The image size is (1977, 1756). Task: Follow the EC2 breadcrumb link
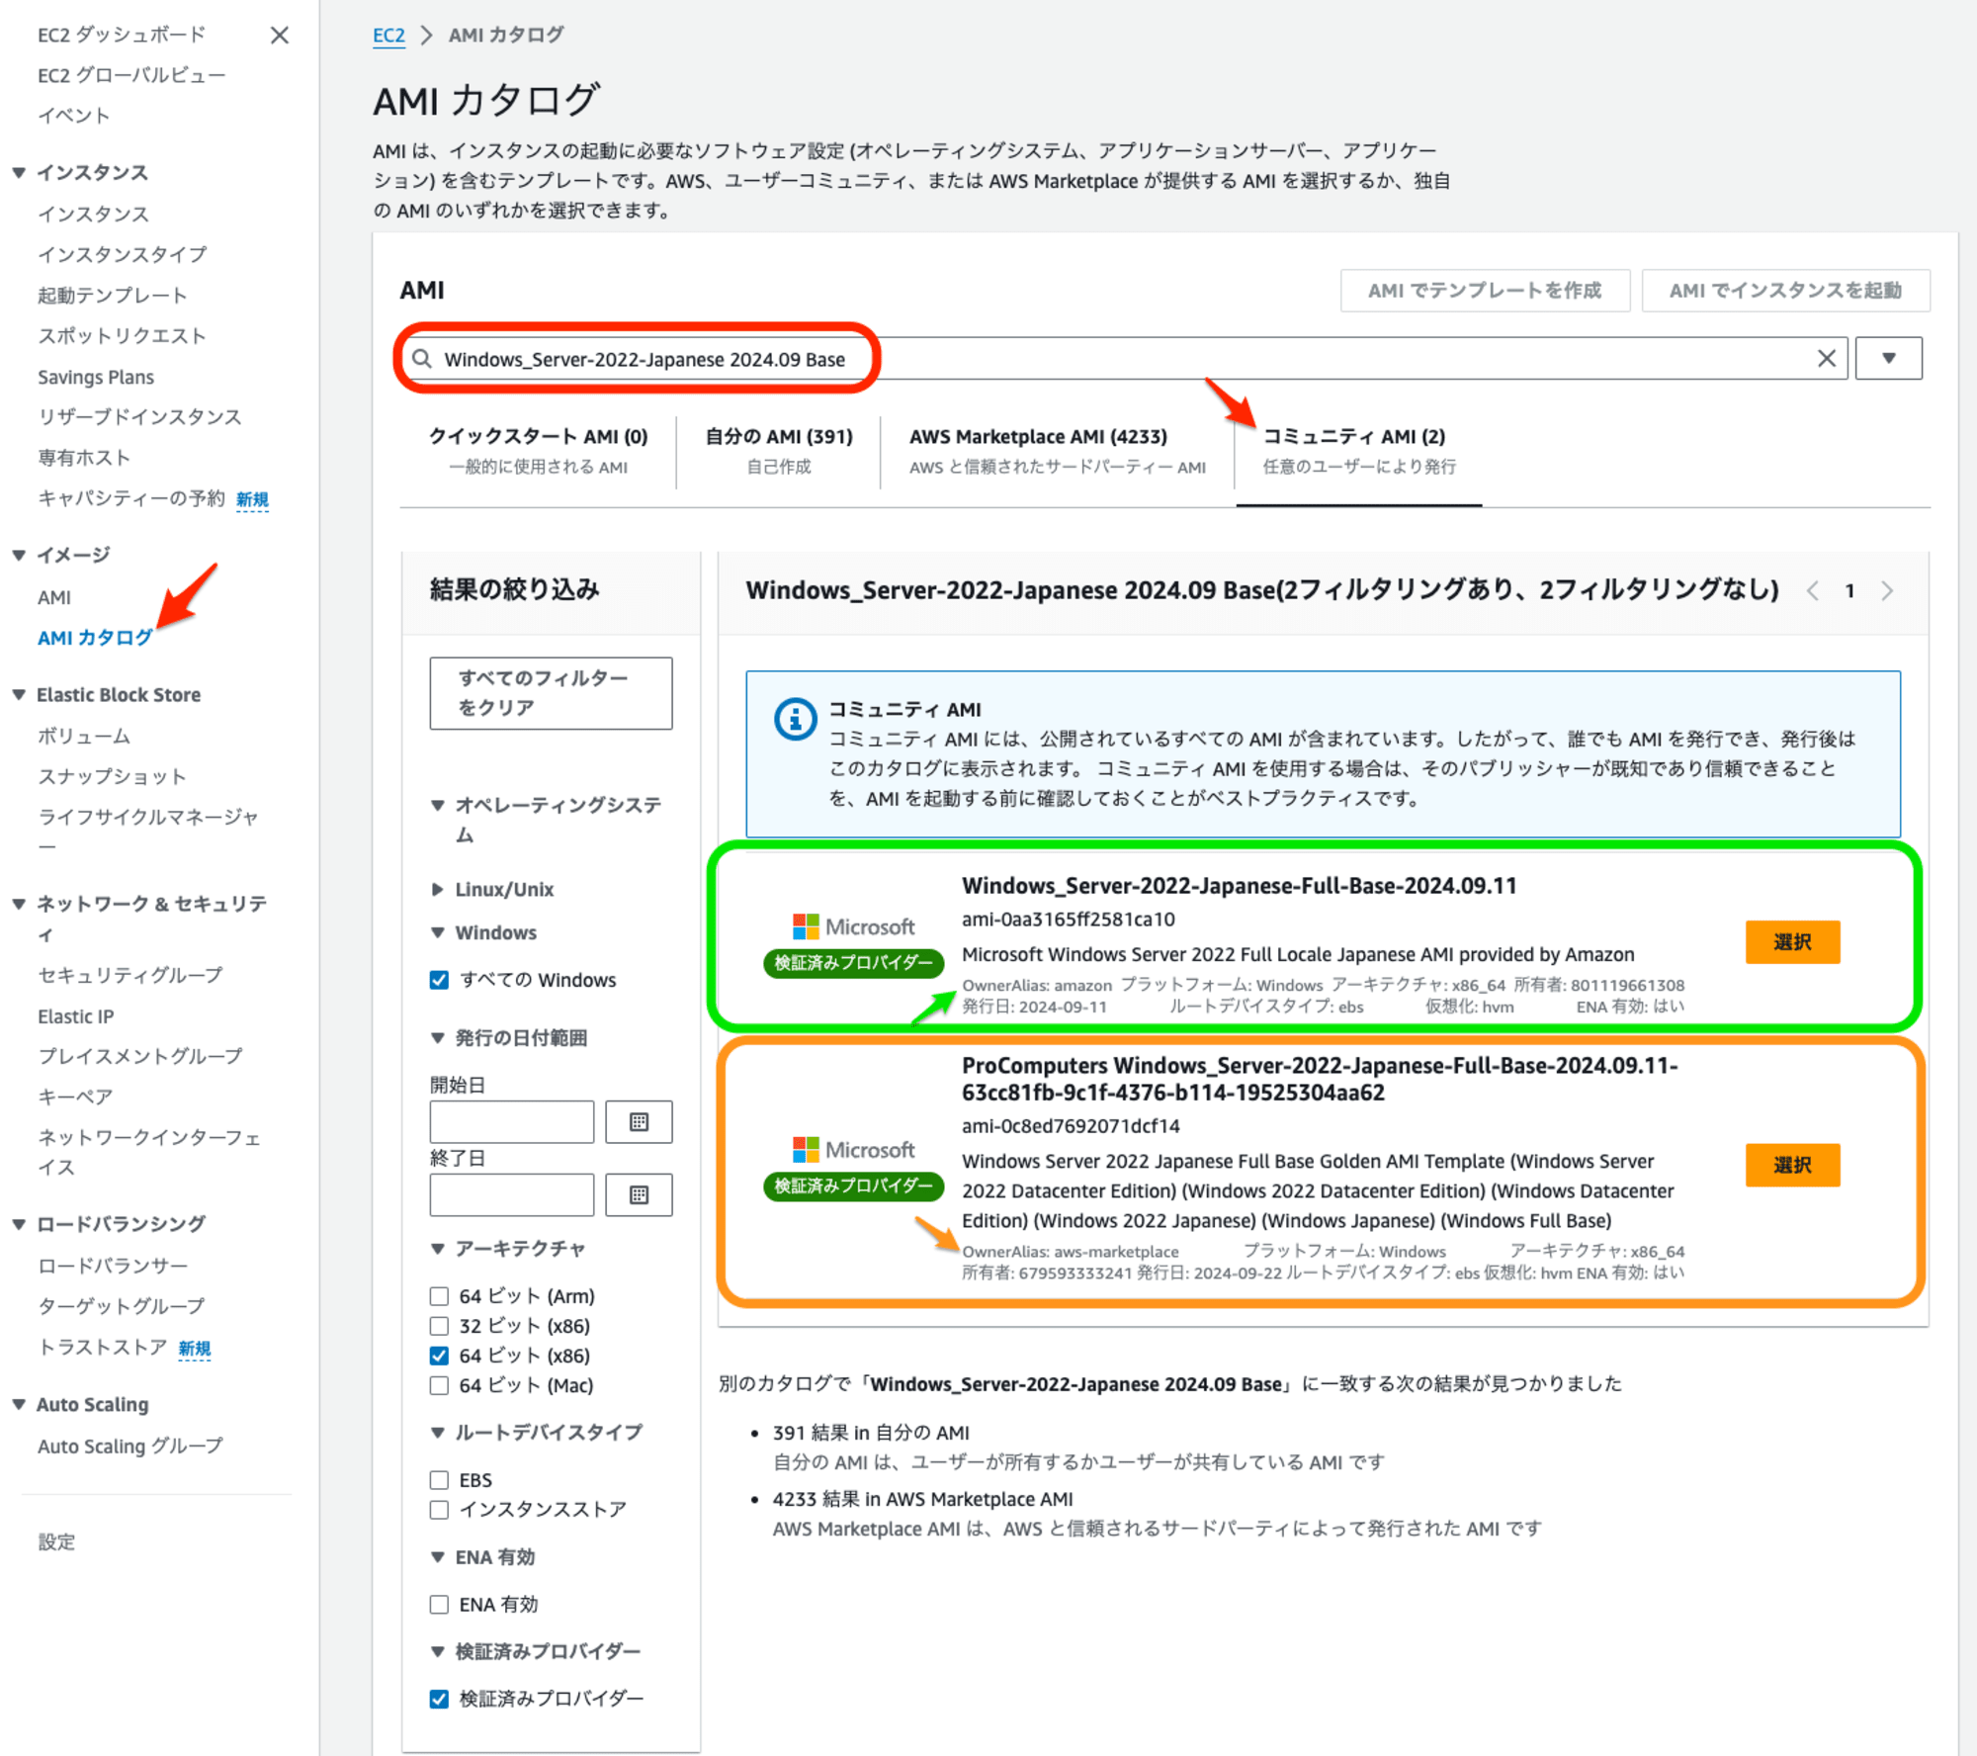[388, 36]
